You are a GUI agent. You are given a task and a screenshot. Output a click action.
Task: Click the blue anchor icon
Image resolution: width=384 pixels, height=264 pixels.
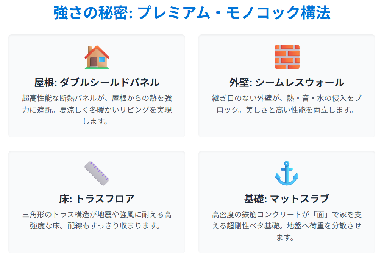point(287,173)
